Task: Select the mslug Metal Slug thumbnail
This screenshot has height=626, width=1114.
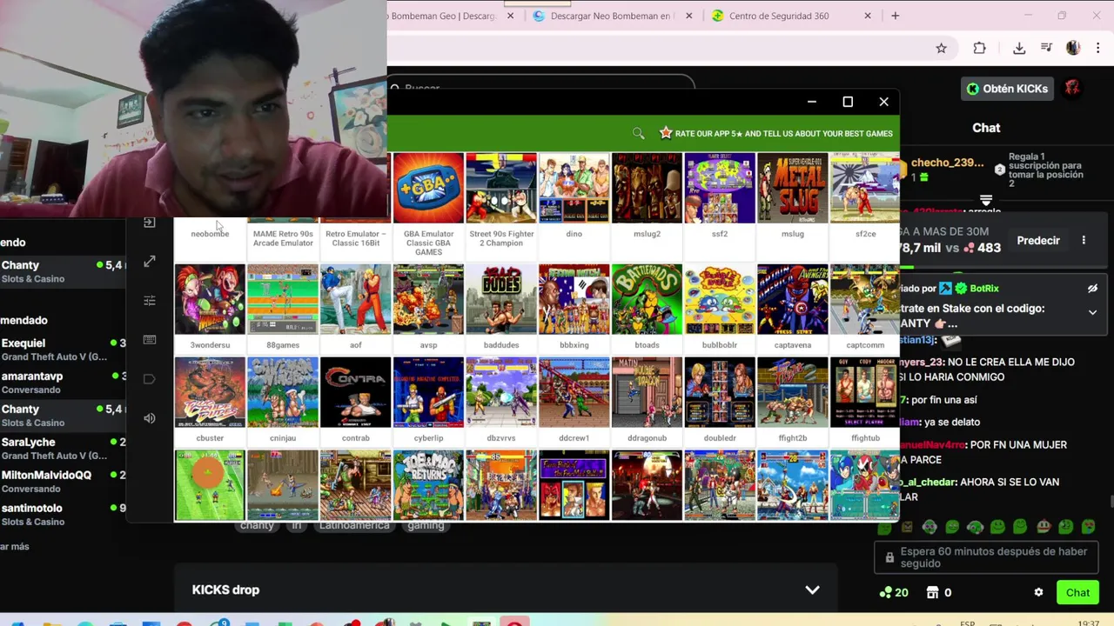Action: pos(792,188)
